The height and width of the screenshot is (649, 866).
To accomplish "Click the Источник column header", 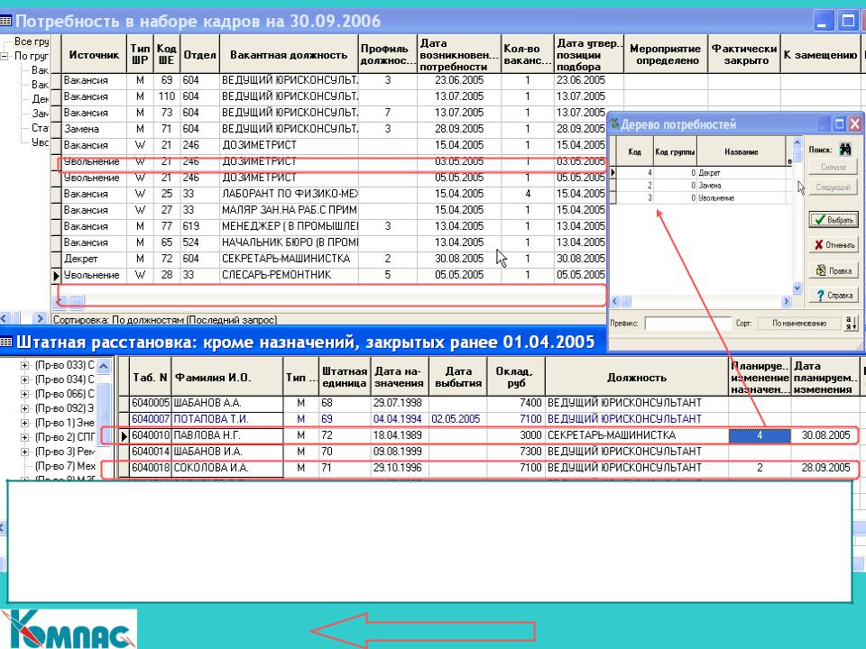I will (x=94, y=55).
